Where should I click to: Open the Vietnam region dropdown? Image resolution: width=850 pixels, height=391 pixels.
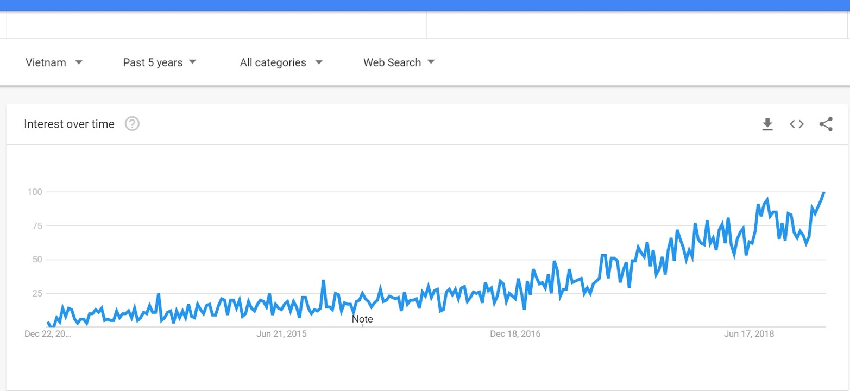coord(54,62)
